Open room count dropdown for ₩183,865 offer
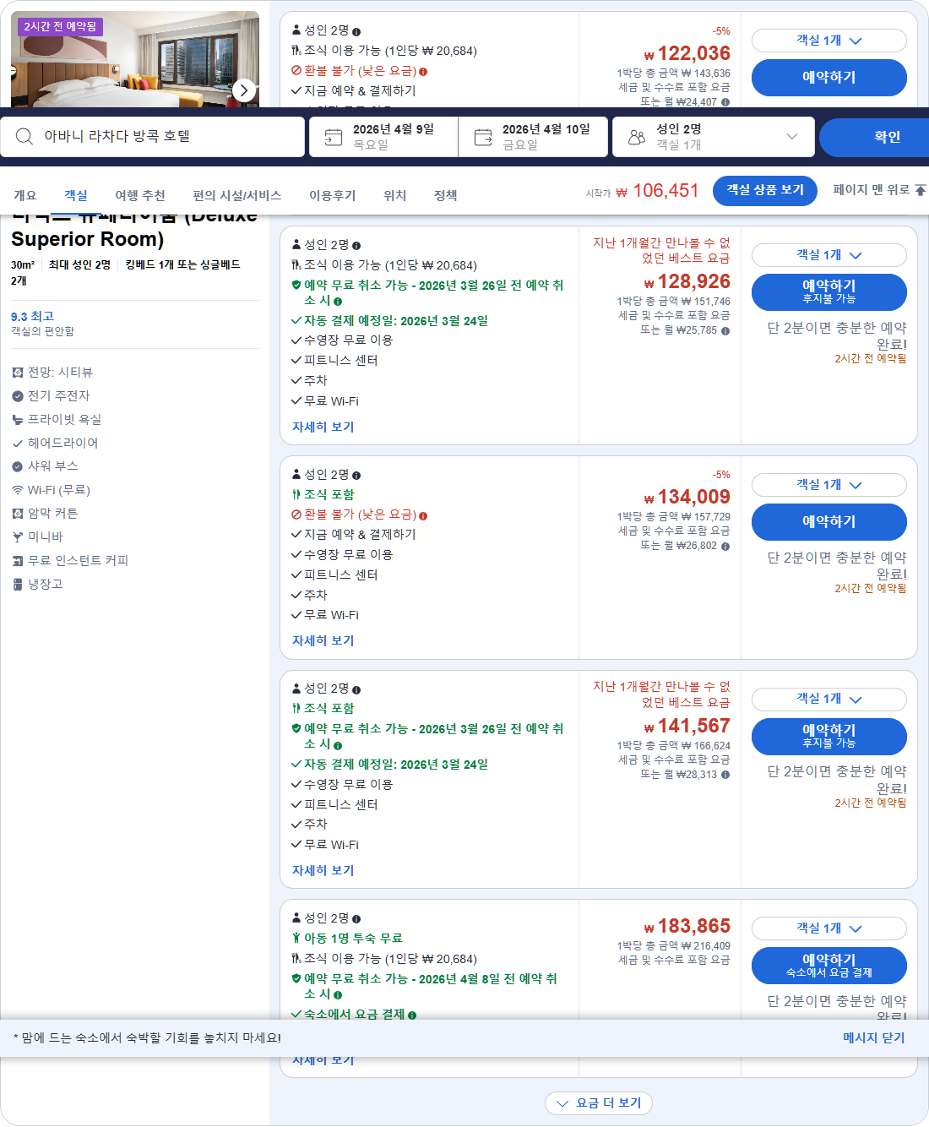Image resolution: width=929 pixels, height=1127 pixels. tap(829, 928)
